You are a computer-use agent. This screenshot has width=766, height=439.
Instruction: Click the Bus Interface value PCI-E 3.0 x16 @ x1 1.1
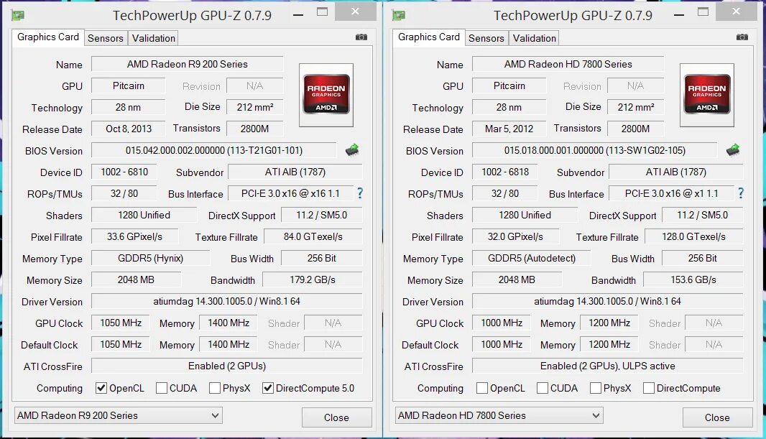click(671, 193)
